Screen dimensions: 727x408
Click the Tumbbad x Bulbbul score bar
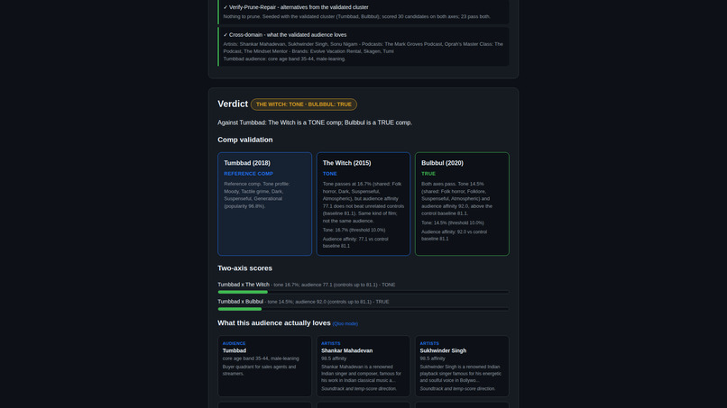click(363, 309)
